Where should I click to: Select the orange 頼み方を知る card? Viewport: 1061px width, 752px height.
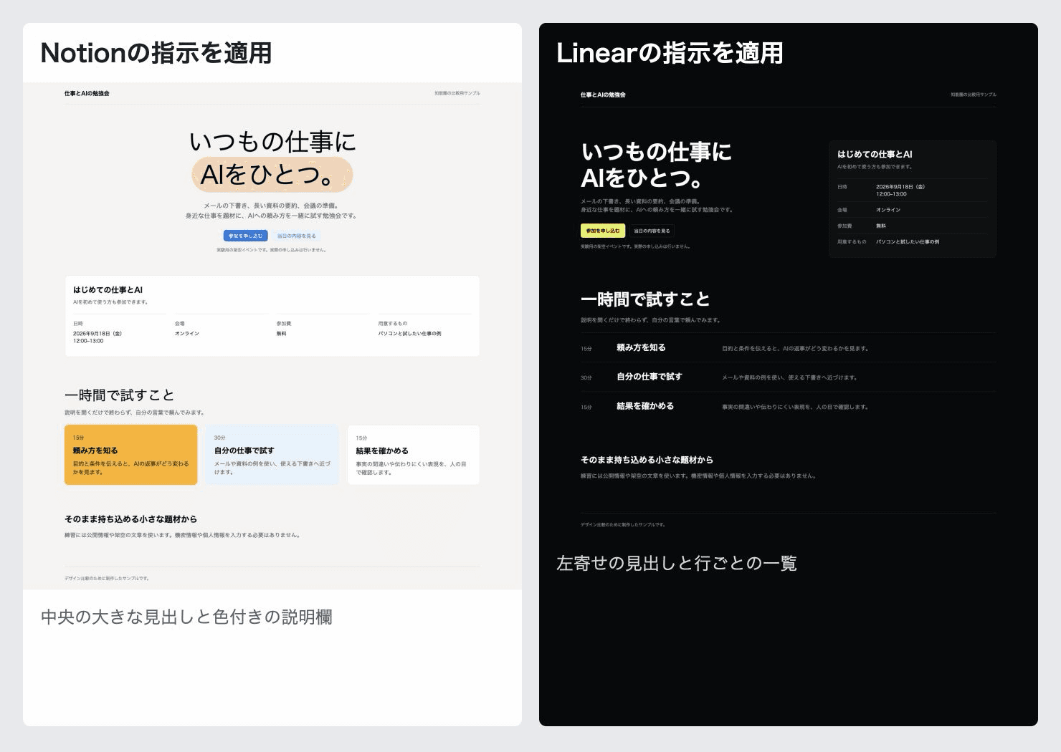[130, 455]
